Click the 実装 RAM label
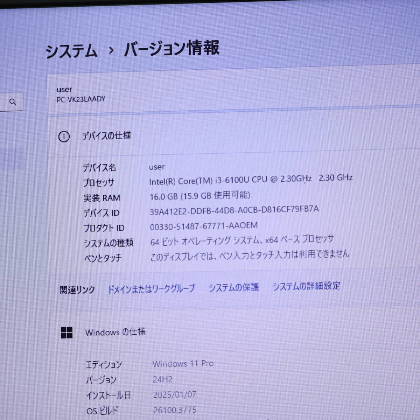Image resolution: width=420 pixels, height=420 pixels. pos(102,198)
